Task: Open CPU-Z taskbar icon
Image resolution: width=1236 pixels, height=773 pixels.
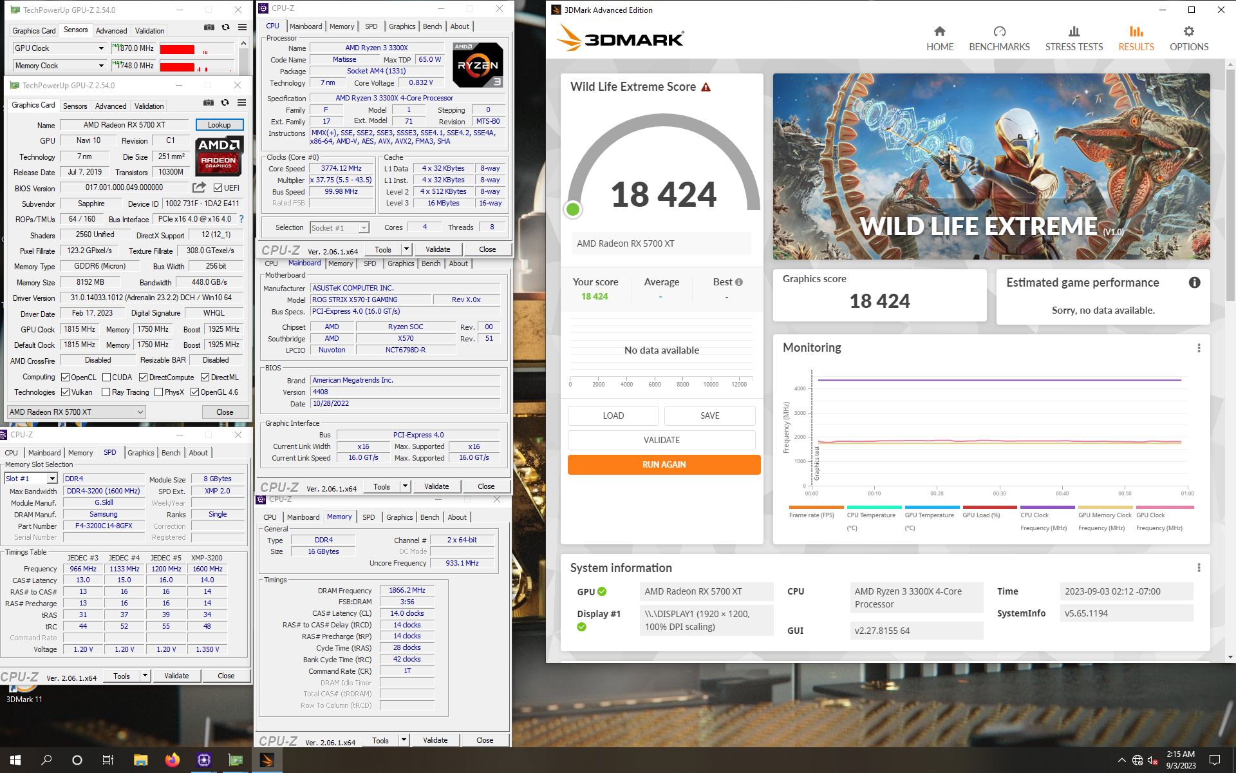Action: tap(204, 760)
